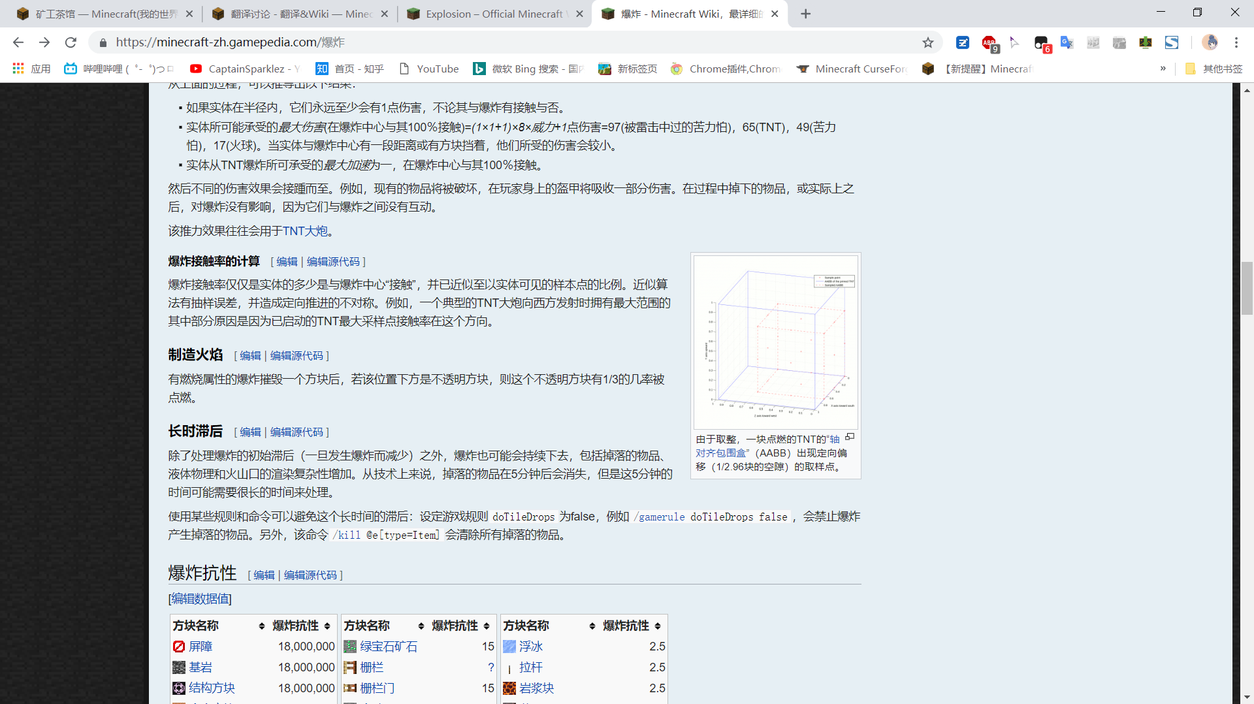The height and width of the screenshot is (704, 1254).
Task: Edit source of the 爆炸抗性 section
Action: click(x=310, y=575)
